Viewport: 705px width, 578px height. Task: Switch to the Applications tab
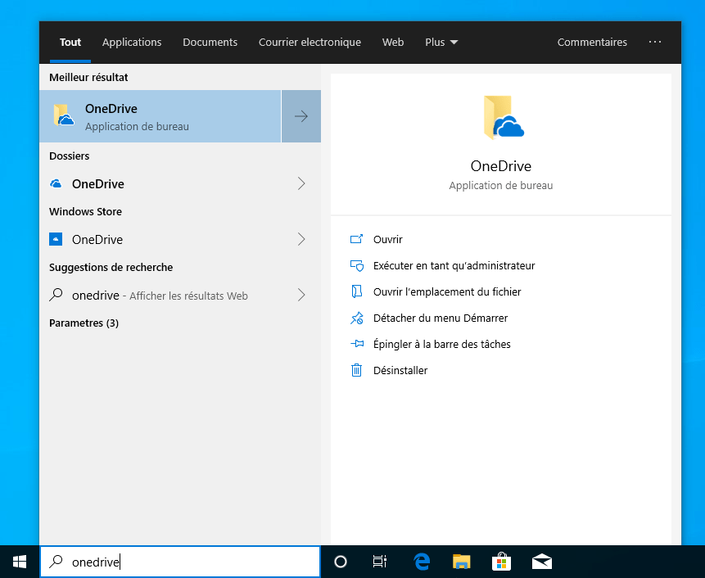[x=132, y=43]
